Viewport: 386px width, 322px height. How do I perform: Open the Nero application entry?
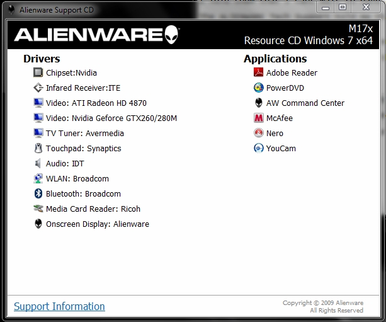click(275, 134)
